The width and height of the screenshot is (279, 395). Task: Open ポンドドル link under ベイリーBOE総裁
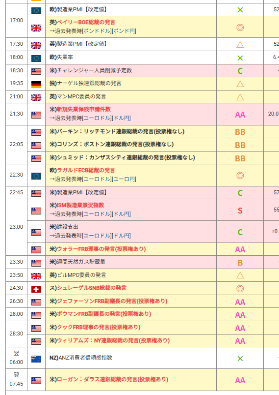pyautogui.click(x=97, y=31)
